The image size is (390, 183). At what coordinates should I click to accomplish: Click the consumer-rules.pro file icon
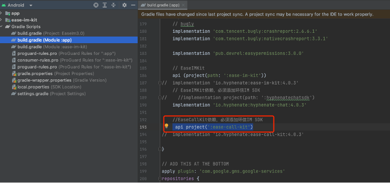pos(14,60)
